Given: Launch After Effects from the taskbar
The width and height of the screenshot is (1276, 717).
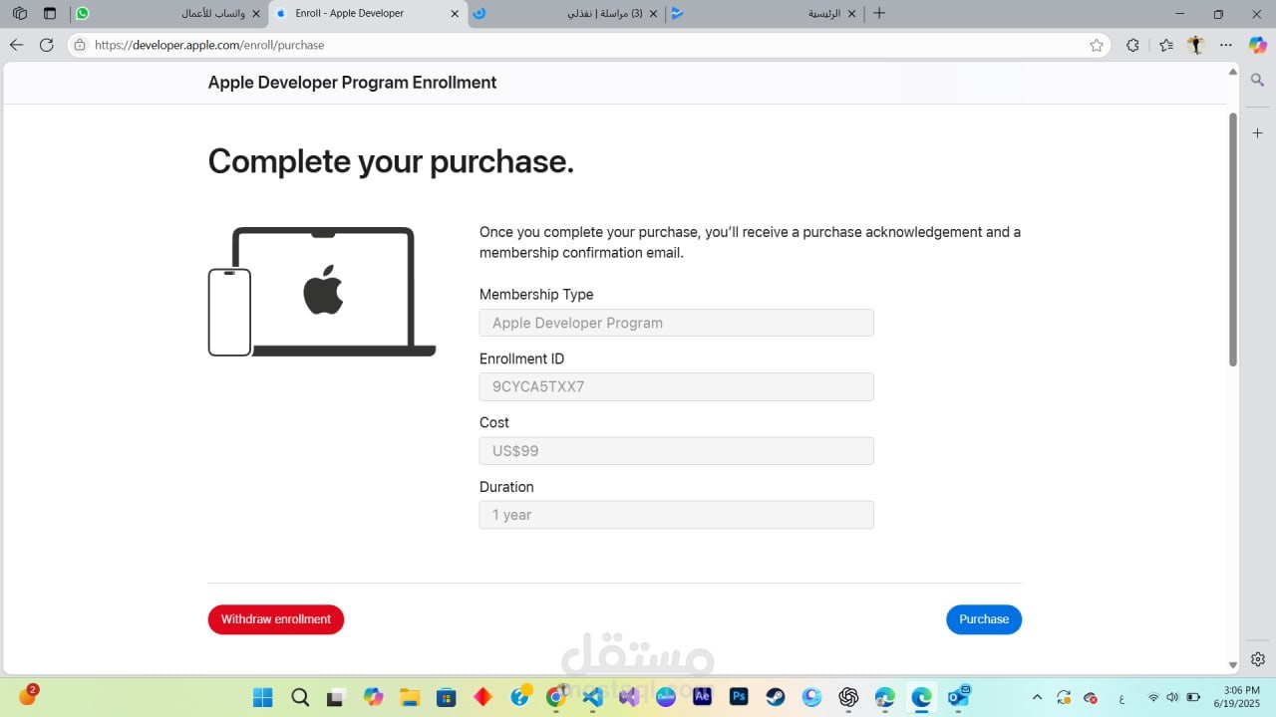Looking at the screenshot, I should pyautogui.click(x=701, y=697).
